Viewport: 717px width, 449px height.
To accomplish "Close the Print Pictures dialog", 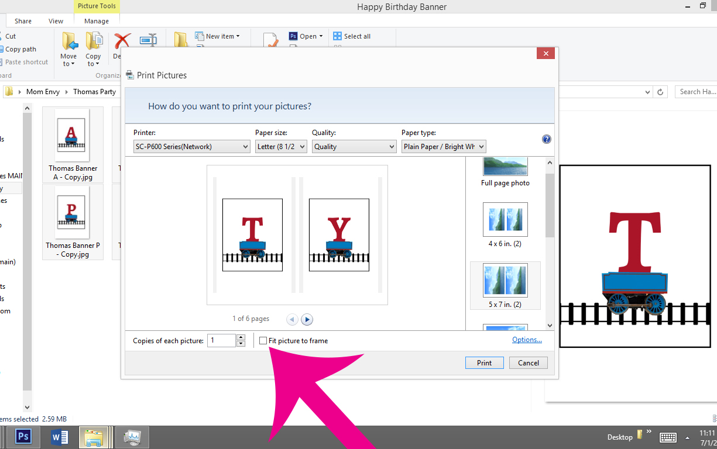I will click(x=546, y=54).
